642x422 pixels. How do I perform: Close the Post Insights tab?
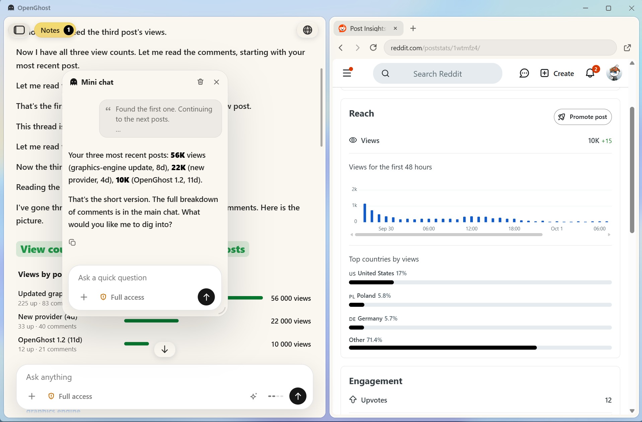395,28
